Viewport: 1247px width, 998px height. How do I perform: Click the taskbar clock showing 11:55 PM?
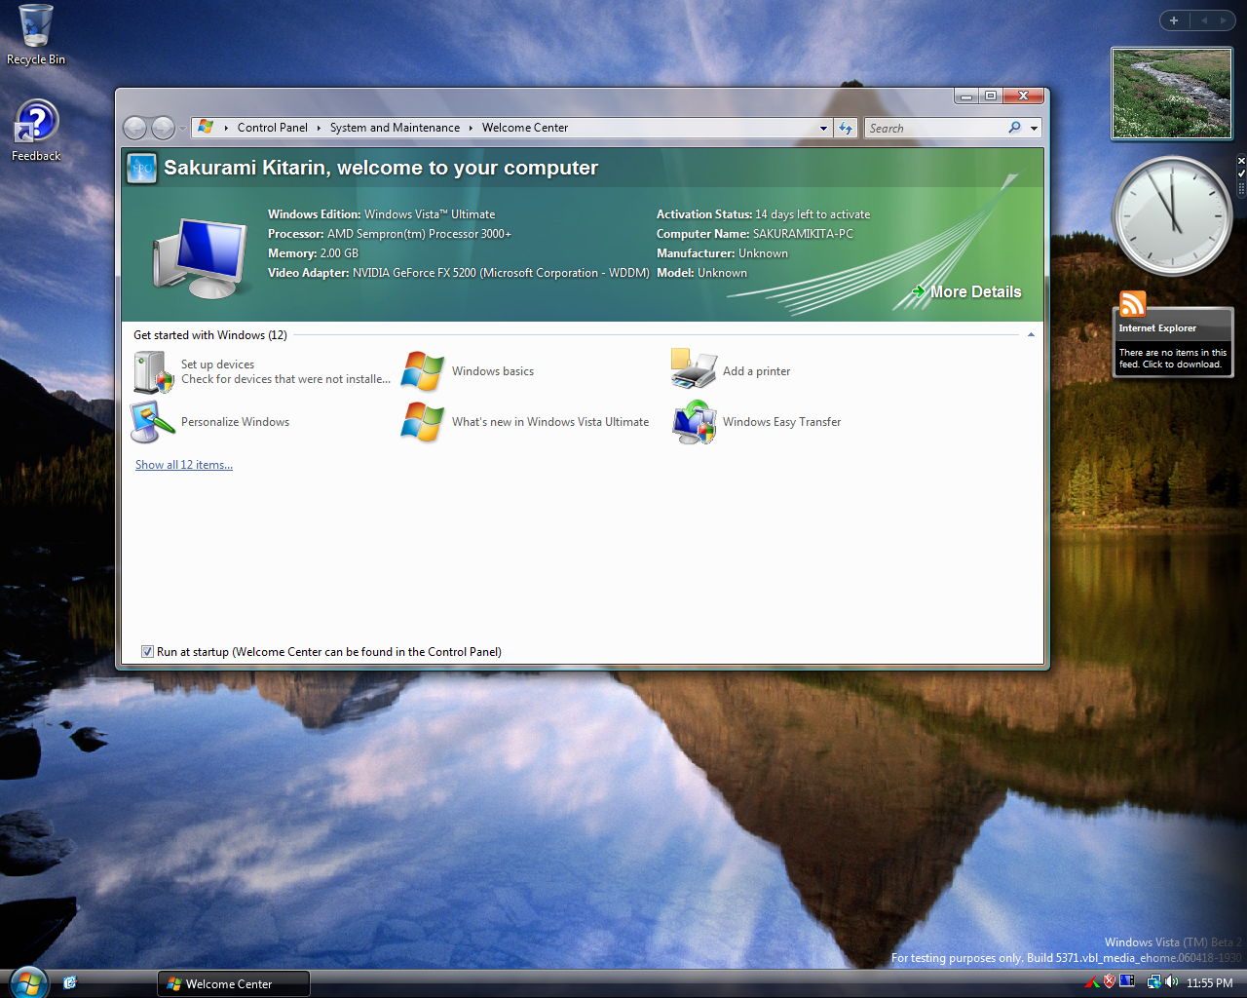tap(1209, 982)
